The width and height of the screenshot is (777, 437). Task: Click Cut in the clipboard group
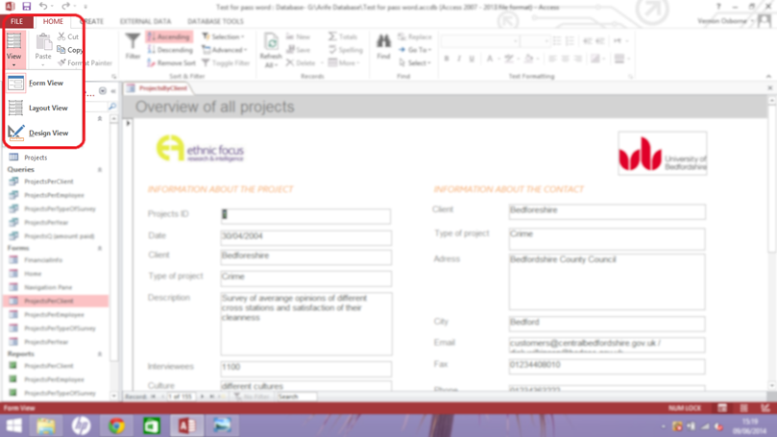(x=68, y=36)
